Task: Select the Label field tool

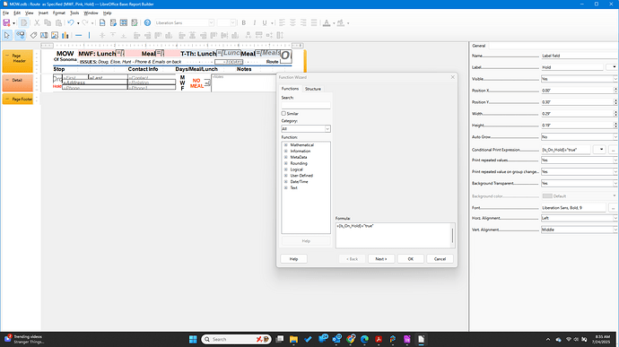Action: [x=33, y=36]
